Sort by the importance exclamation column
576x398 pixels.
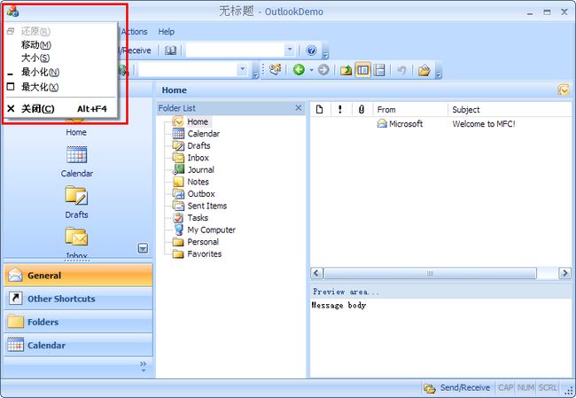(x=340, y=110)
